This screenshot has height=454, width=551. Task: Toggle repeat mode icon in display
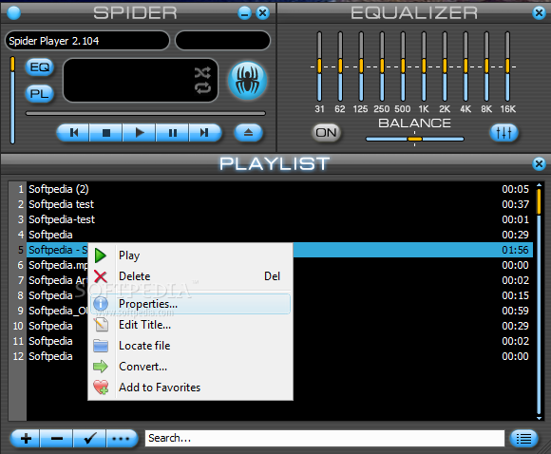pyautogui.click(x=202, y=87)
